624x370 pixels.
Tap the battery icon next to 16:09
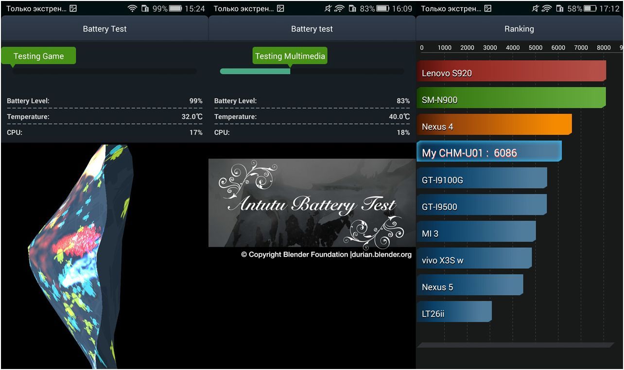[383, 9]
